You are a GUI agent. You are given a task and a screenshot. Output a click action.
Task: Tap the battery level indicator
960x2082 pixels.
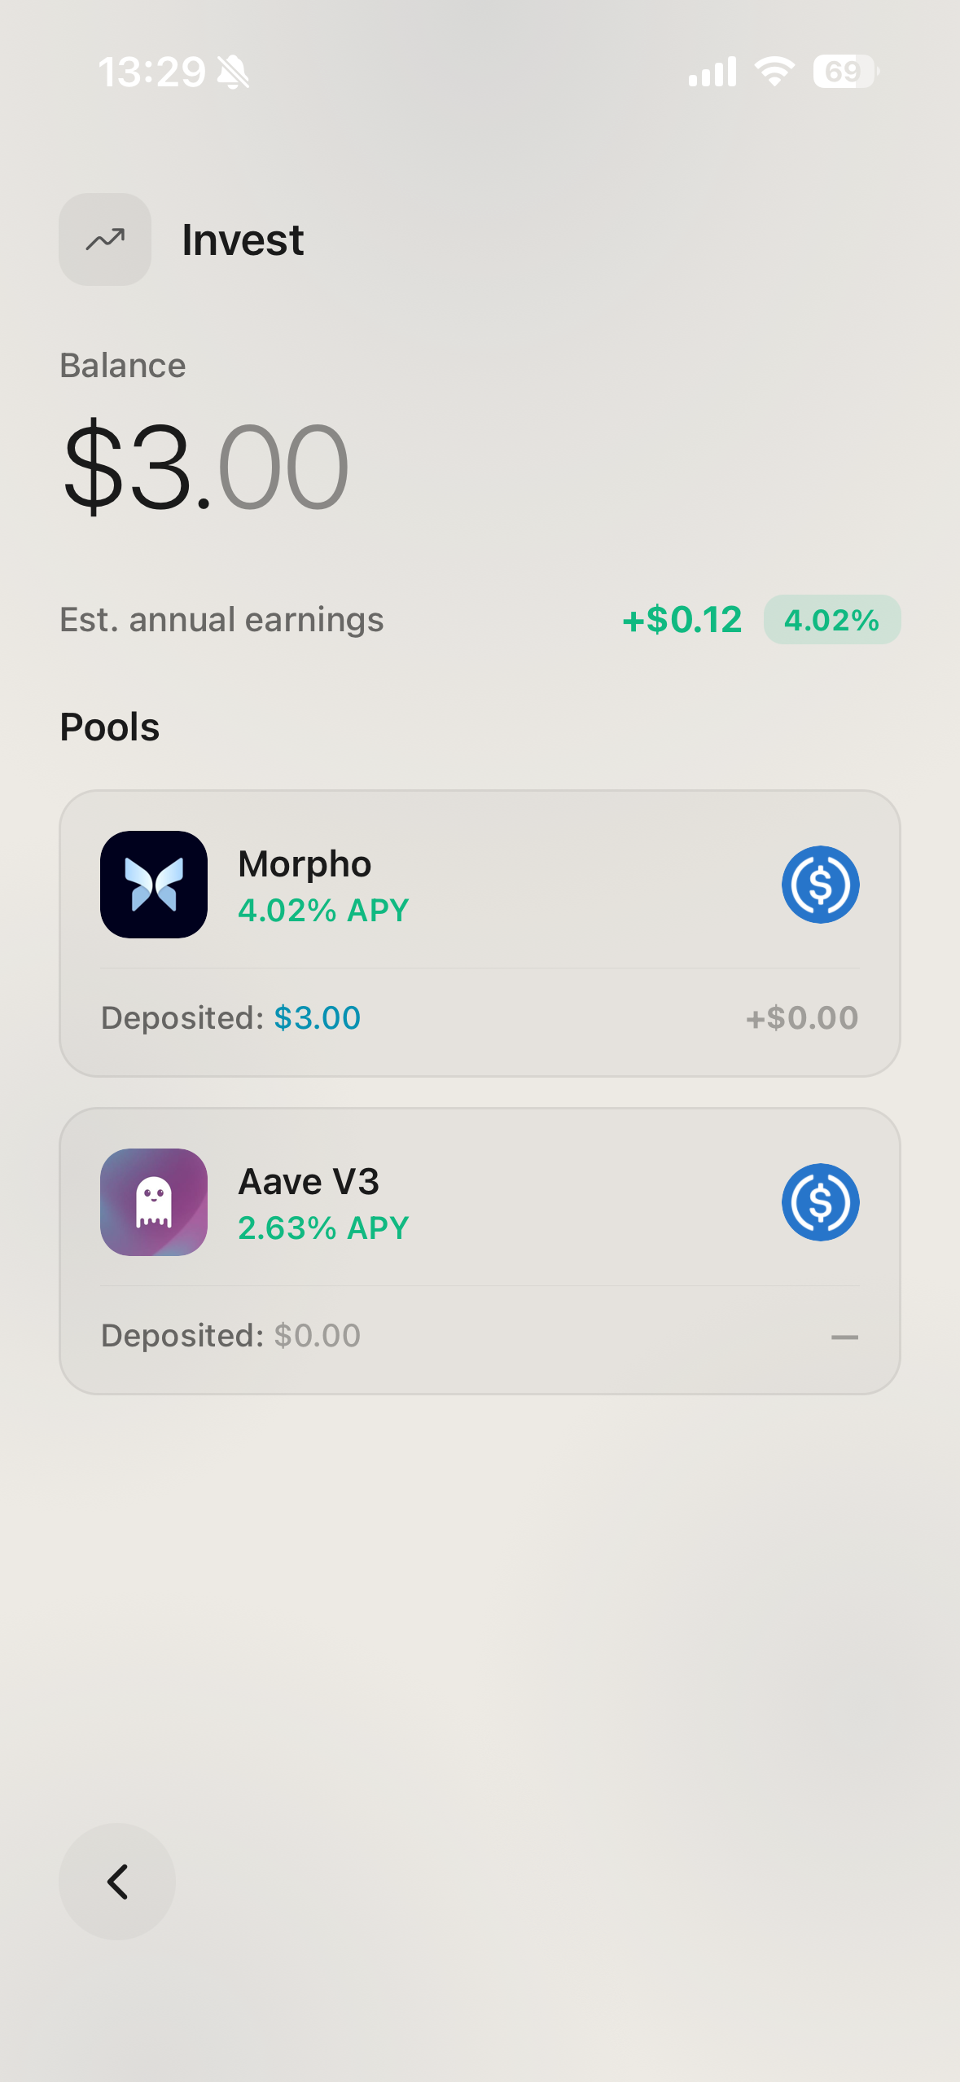(x=845, y=72)
